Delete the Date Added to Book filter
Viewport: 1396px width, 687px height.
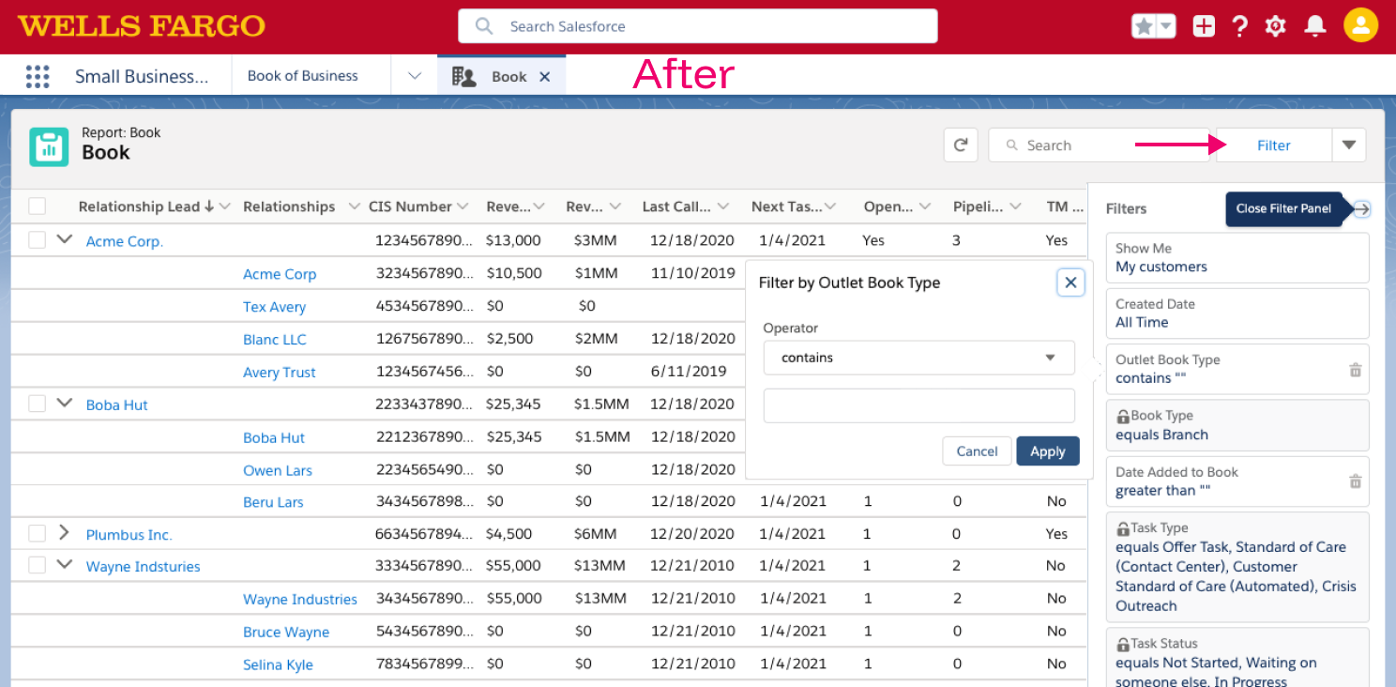[x=1355, y=481]
